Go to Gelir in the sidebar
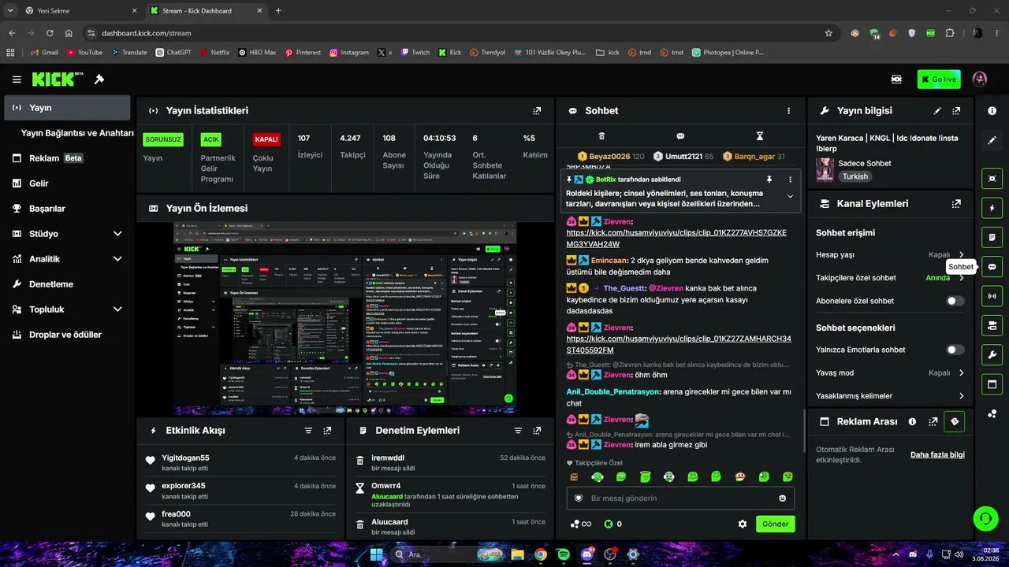 [67, 183]
